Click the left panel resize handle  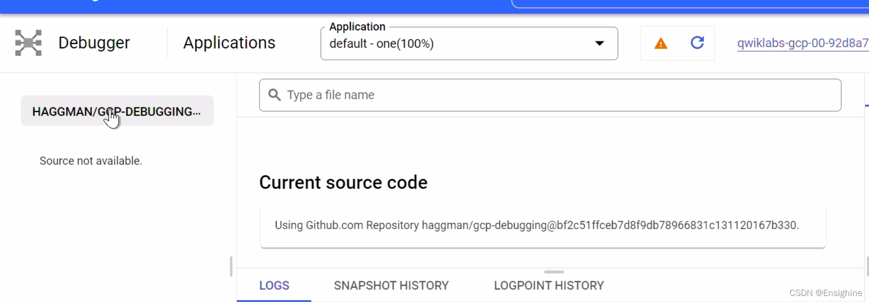(x=231, y=266)
